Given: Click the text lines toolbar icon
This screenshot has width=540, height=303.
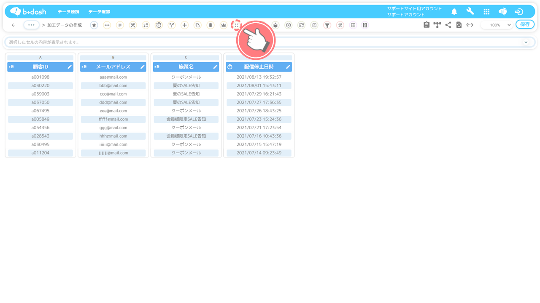Looking at the screenshot, I should (120, 25).
